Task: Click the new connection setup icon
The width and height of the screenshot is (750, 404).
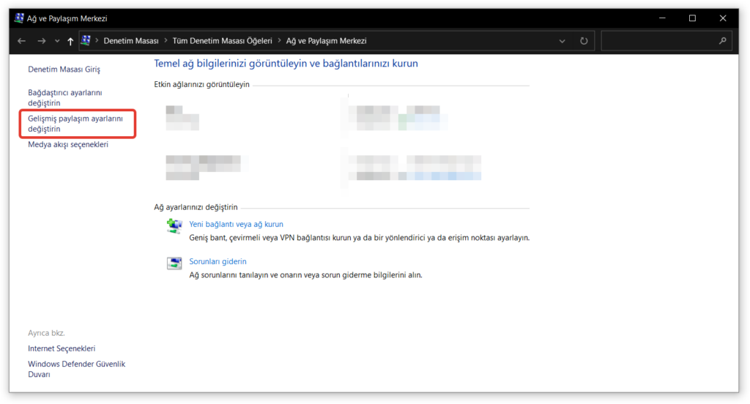Action: (174, 225)
